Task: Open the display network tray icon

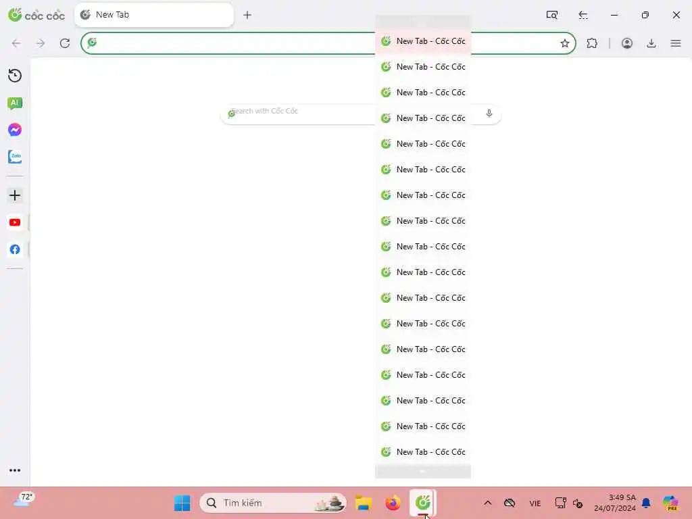Action: coord(560,503)
